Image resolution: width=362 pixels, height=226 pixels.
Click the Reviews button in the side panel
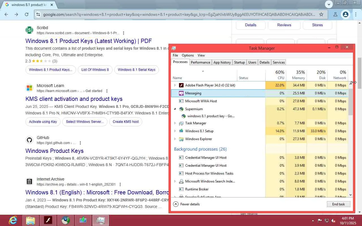point(284,25)
